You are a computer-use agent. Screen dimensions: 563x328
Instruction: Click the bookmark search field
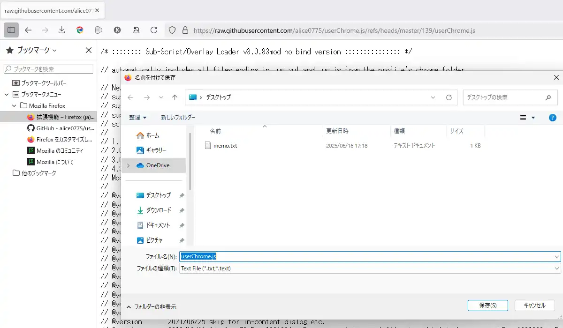tap(49, 69)
